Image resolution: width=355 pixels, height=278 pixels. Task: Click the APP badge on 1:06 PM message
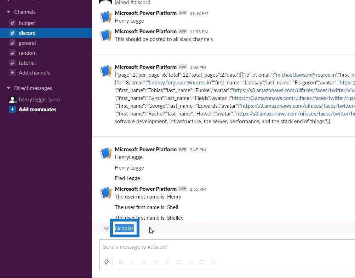[x=183, y=67]
